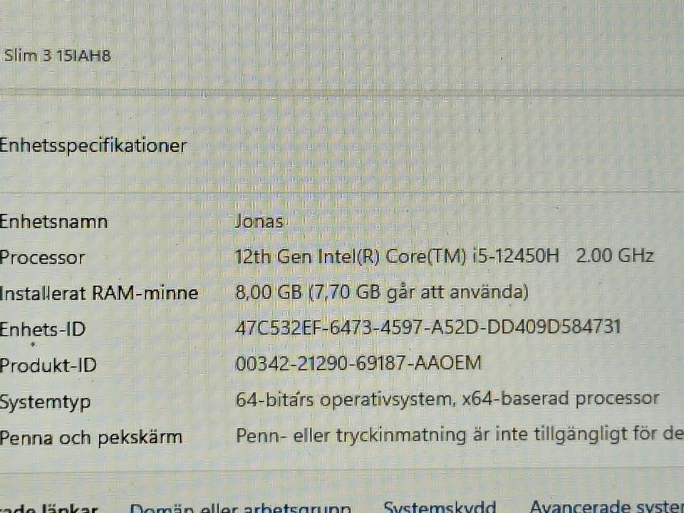Screen dimensions: 684x513
Task: Select the product ID '00342-21290-69187-AAOEM'
Action: pos(358,363)
